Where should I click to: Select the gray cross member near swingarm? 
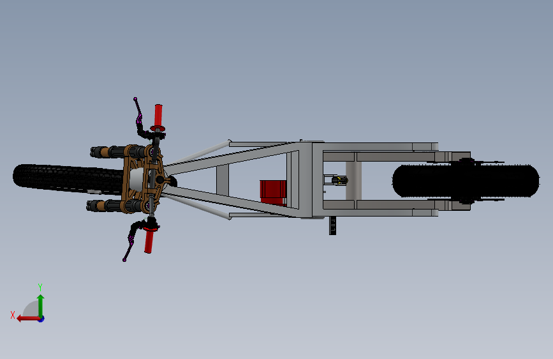[x=354, y=181]
